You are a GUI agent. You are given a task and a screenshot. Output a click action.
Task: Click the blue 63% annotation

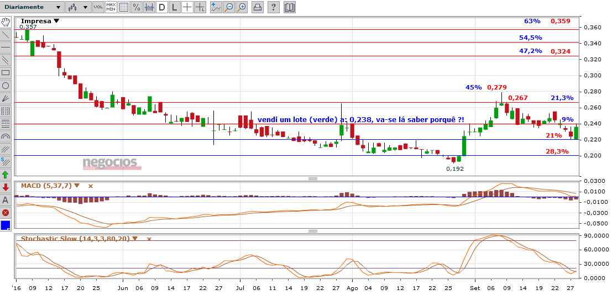point(532,21)
